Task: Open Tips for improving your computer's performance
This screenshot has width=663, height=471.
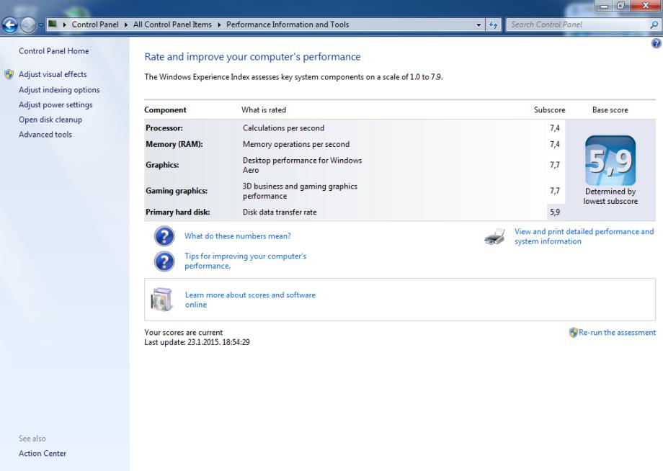Action: coord(245,261)
